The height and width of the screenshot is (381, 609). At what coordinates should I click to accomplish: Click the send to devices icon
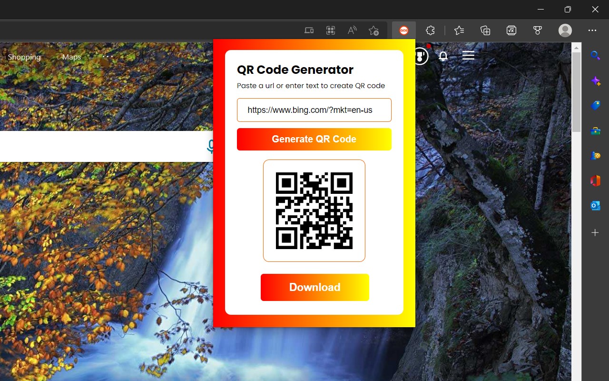(x=309, y=30)
